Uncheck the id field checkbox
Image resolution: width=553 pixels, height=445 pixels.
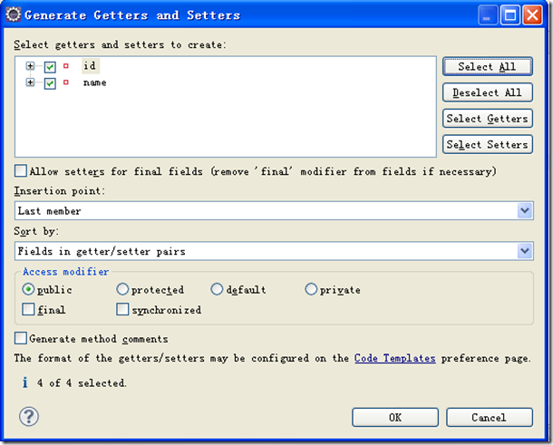click(x=50, y=66)
